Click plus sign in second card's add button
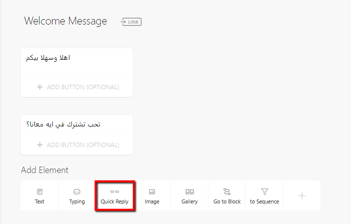 click(40, 145)
